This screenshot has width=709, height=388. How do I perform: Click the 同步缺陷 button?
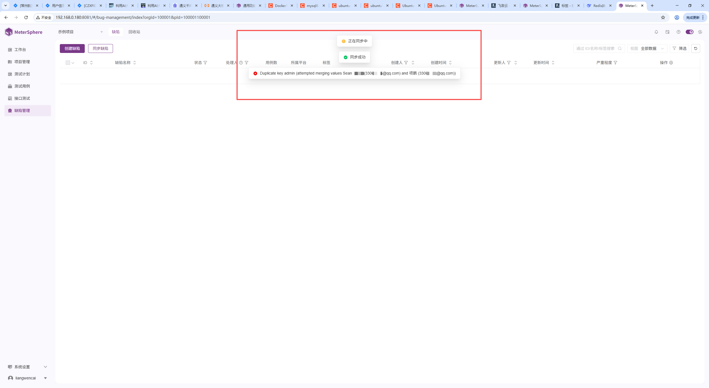100,48
